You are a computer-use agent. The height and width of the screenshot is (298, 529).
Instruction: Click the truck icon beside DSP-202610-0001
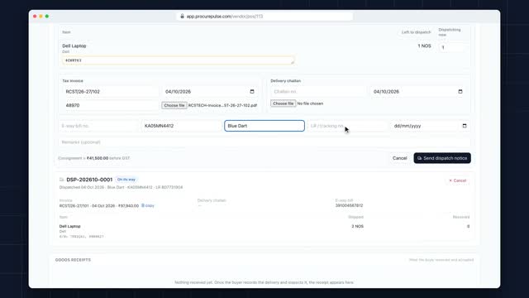pyautogui.click(x=61, y=180)
